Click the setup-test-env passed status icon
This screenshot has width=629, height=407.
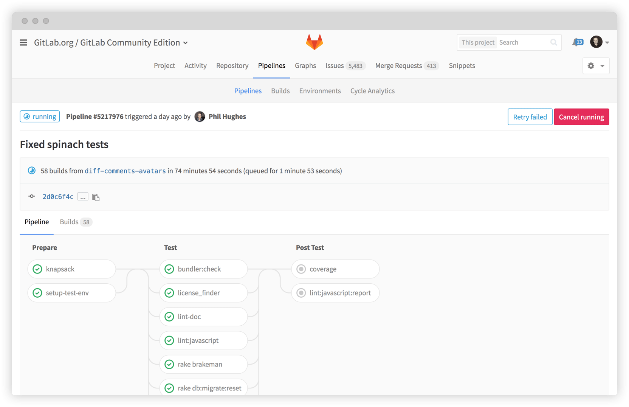click(x=37, y=293)
